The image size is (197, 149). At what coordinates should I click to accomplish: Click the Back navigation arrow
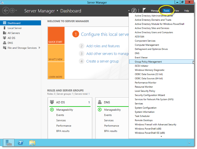coord(6,11)
